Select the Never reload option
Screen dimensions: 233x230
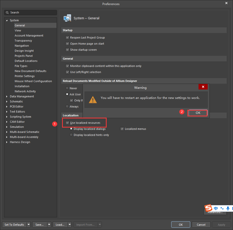pos(67,88)
